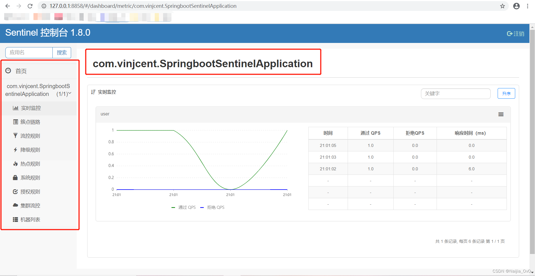535x276 pixels.
Task: Collapse the SpringbootSentinelApplication app chevron
Action: (x=70, y=93)
